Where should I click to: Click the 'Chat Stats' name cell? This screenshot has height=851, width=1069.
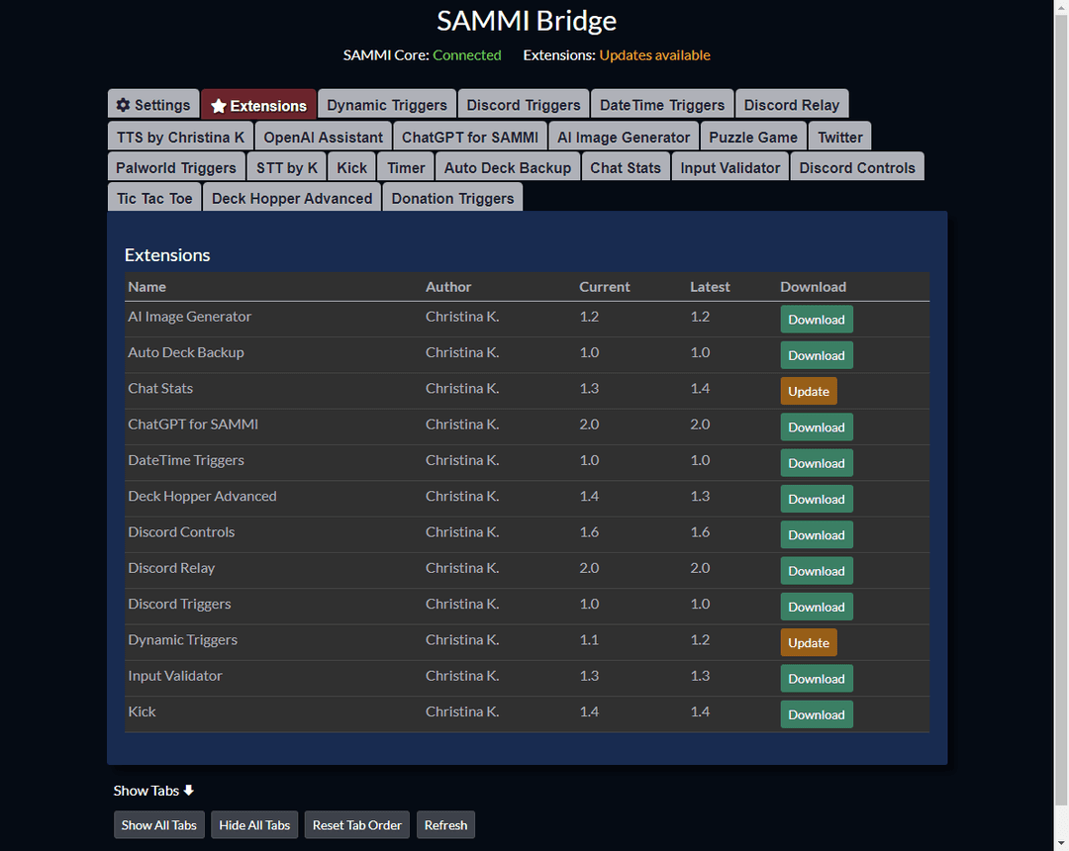point(160,388)
